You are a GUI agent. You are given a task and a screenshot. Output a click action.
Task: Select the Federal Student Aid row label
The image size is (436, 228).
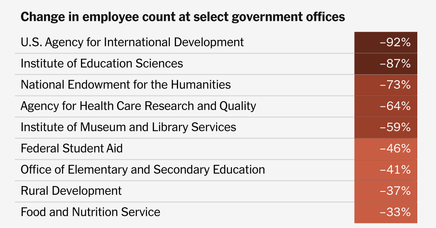(71, 148)
